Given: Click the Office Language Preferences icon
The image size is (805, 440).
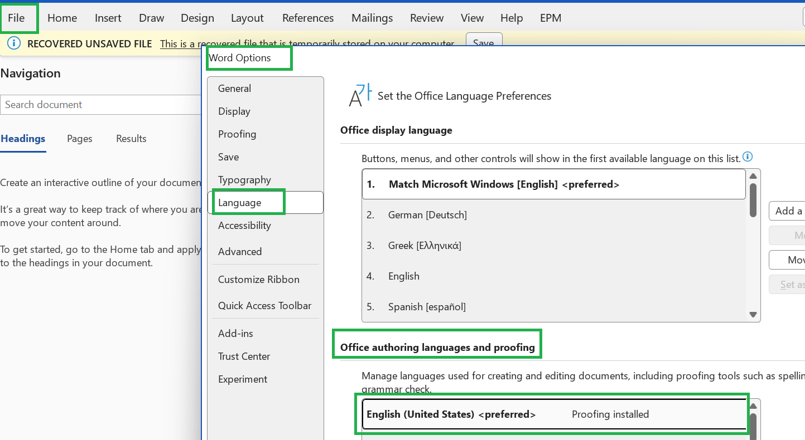Looking at the screenshot, I should (360, 95).
